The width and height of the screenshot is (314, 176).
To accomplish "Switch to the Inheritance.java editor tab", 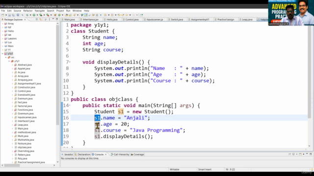I will click(x=89, y=20).
